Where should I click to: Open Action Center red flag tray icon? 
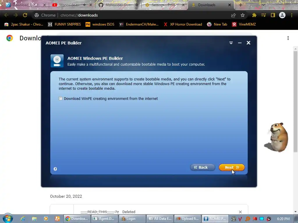(x=255, y=219)
